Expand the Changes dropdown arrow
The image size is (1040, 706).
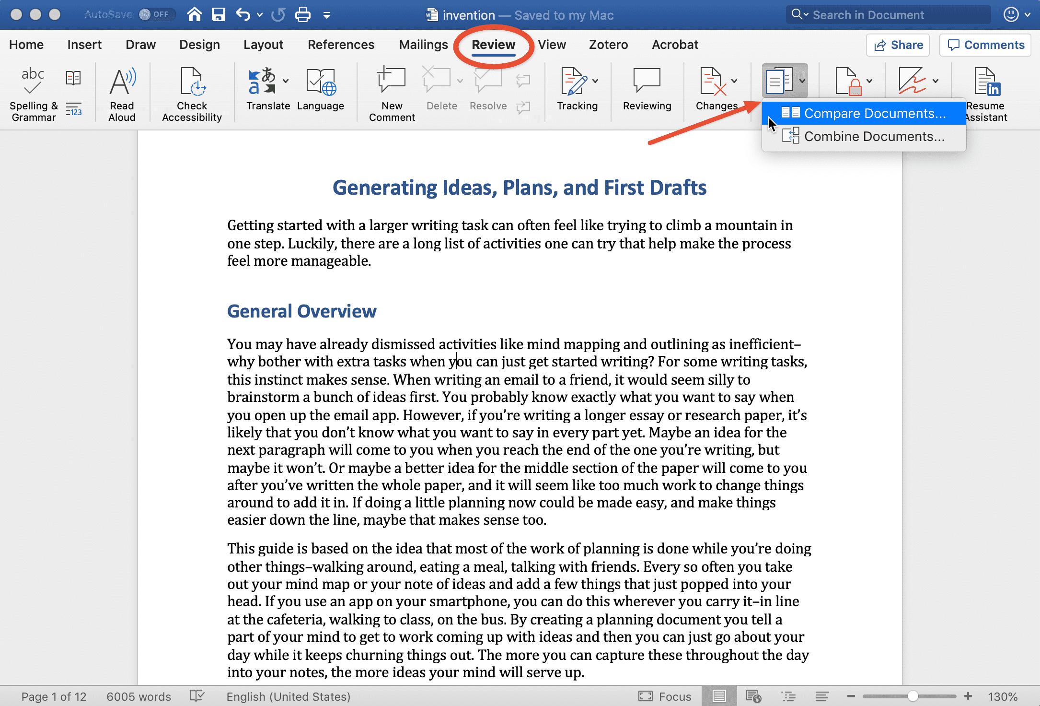tap(734, 81)
